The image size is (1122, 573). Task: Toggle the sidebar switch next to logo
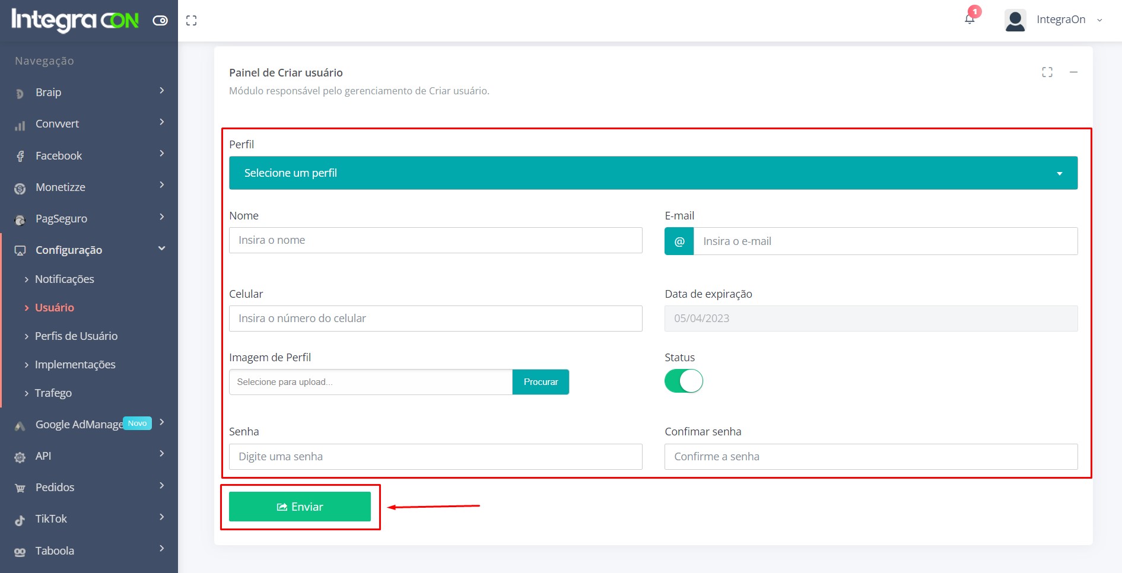(x=160, y=21)
